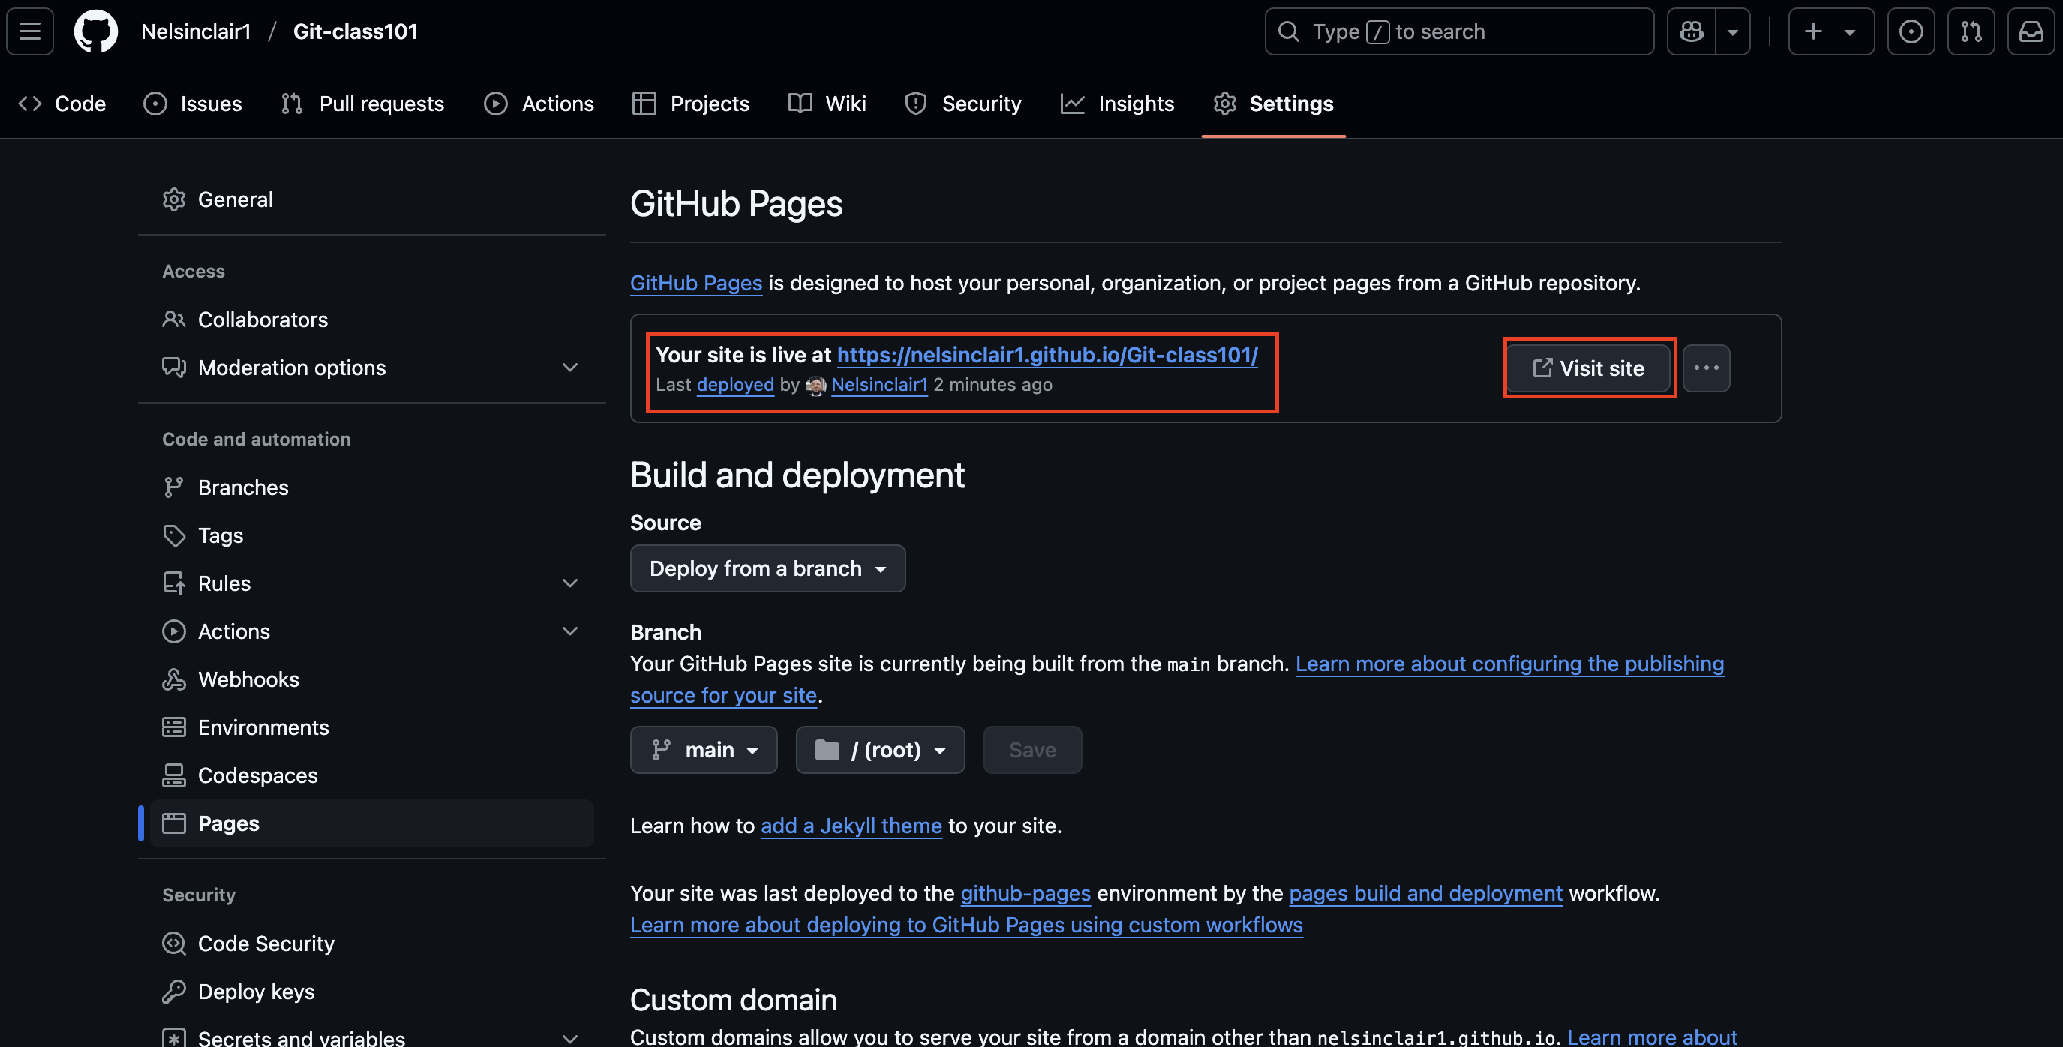This screenshot has height=1047, width=2063.
Task: Click the search field 'Type / to search'
Action: pos(1459,31)
